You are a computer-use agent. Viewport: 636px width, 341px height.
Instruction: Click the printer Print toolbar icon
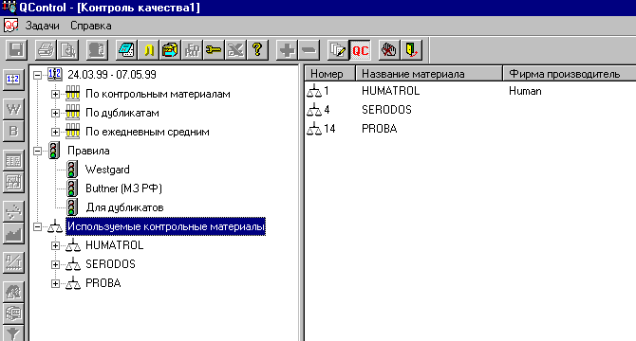click(47, 50)
